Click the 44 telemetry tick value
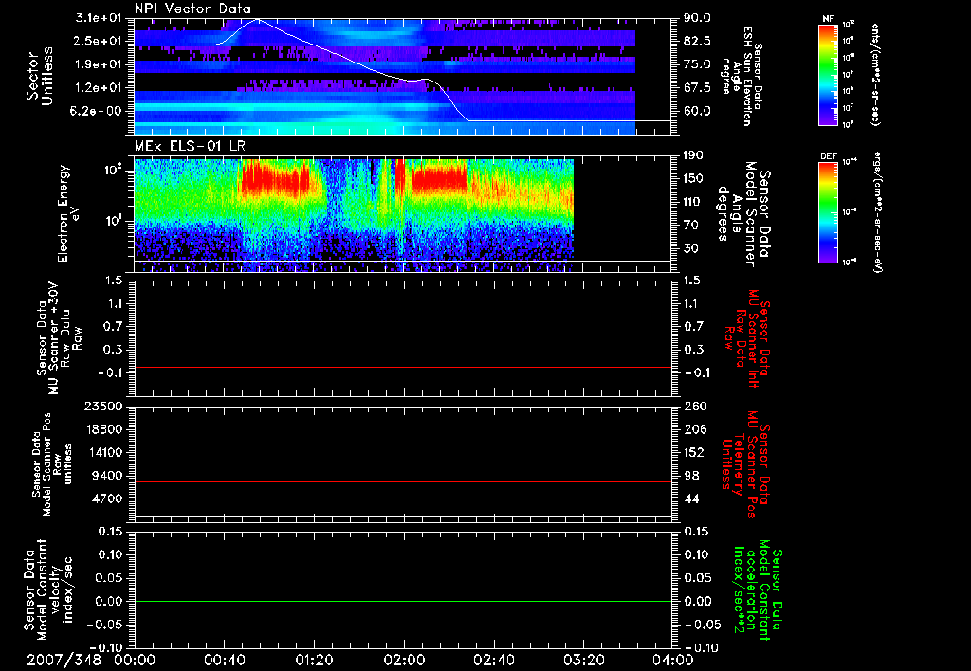971x671 pixels. 691,499
